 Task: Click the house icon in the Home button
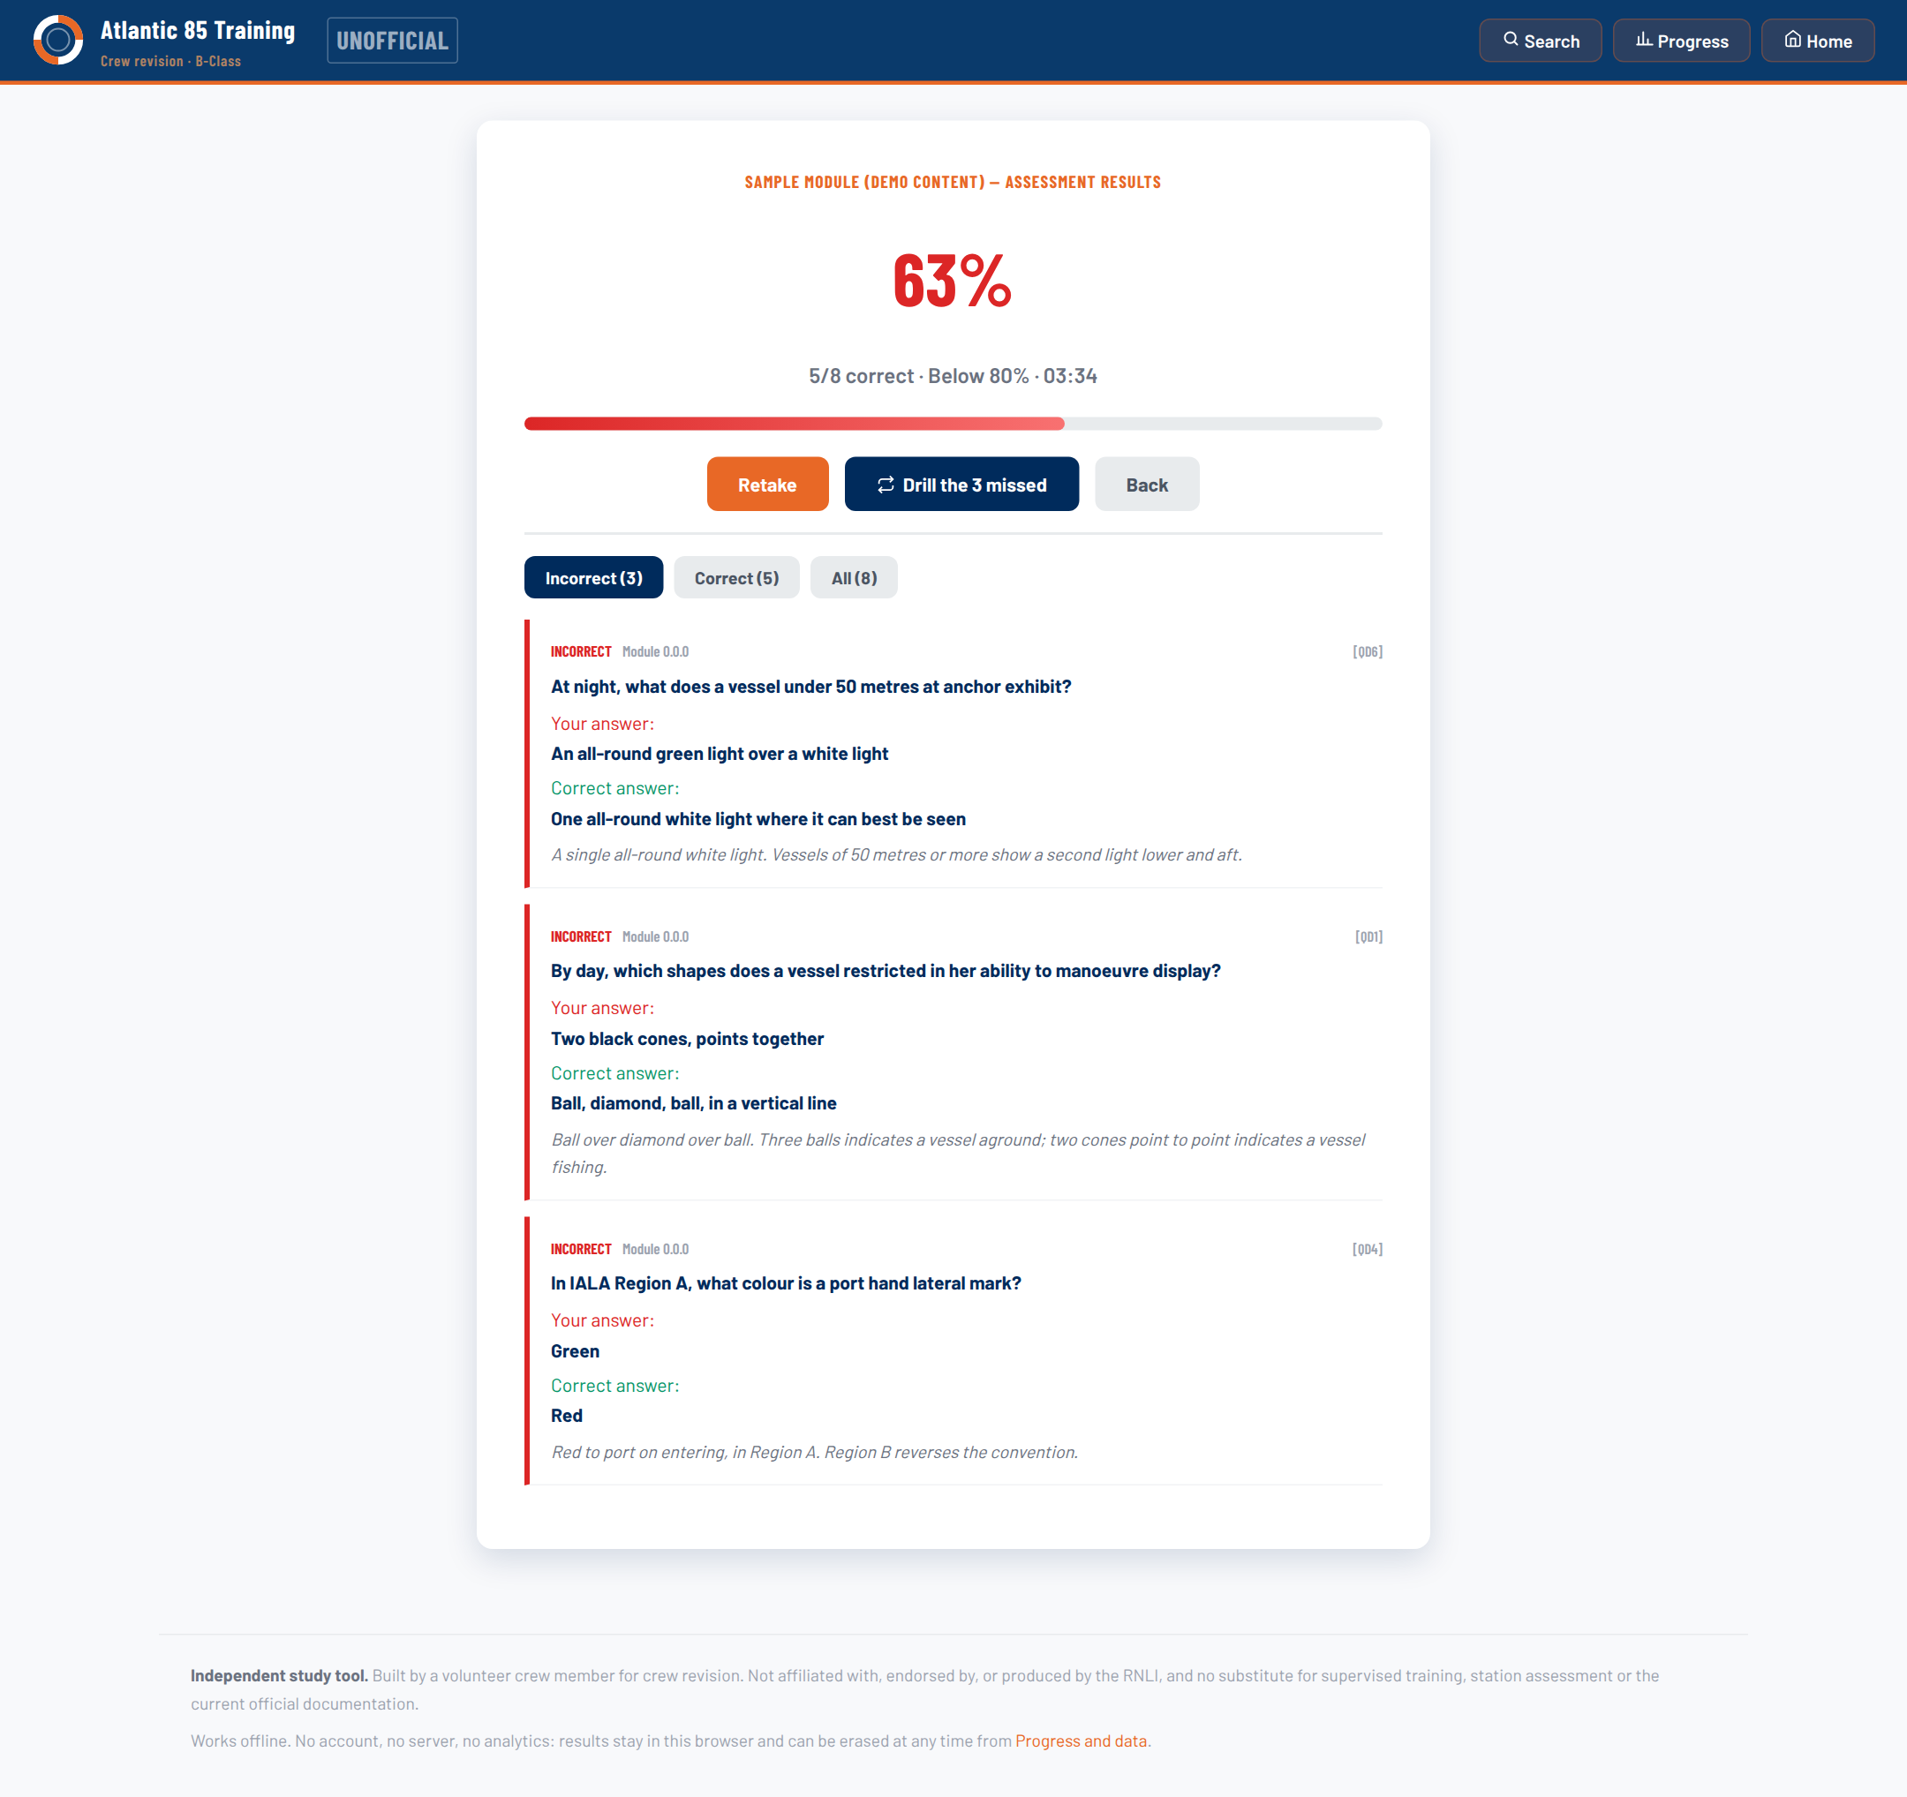coord(1792,40)
